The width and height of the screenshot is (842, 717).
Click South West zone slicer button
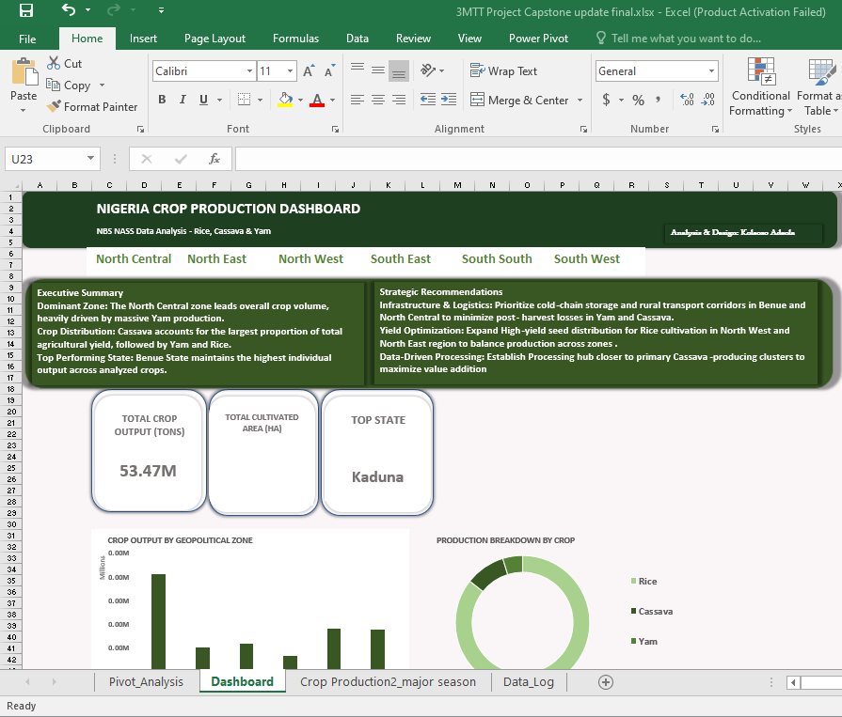coord(587,259)
